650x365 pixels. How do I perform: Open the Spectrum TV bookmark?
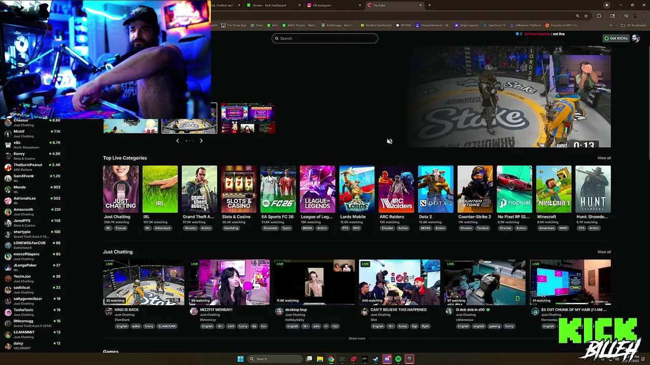tap(494, 25)
